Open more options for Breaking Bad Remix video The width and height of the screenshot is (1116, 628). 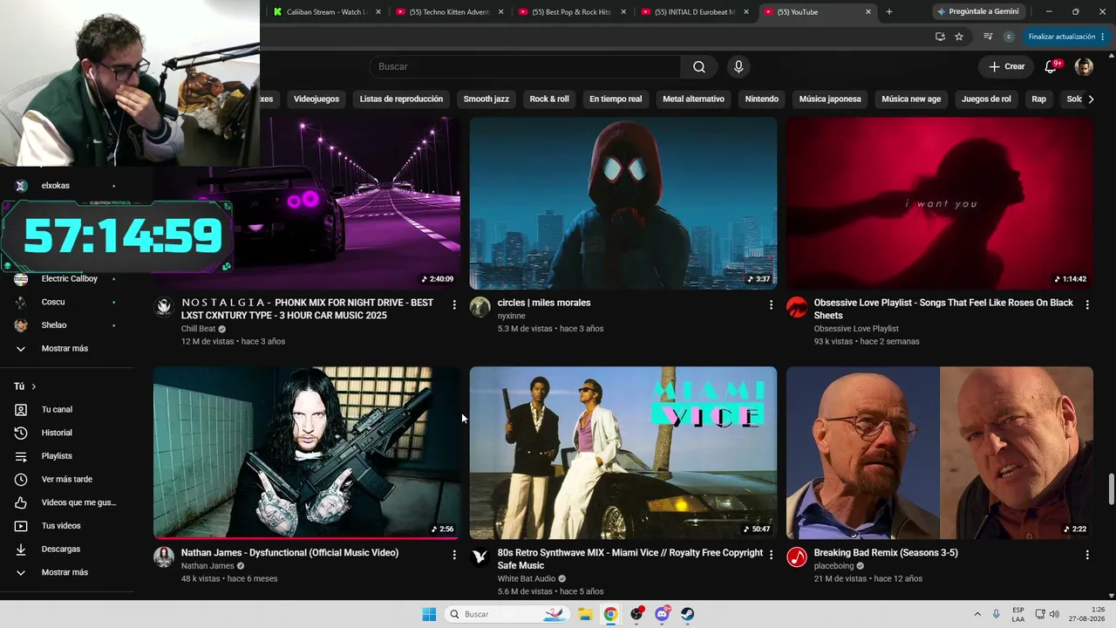[x=1087, y=555]
